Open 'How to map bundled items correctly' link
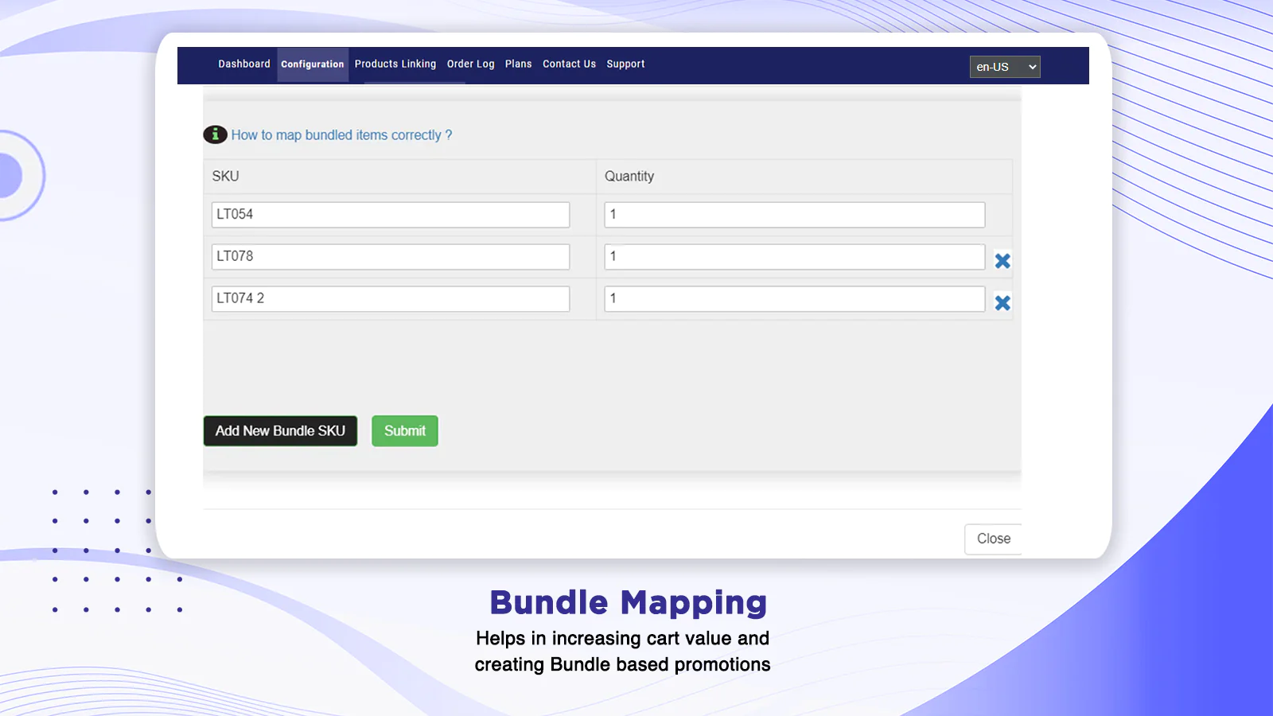Viewport: 1273px width, 716px height. (341, 135)
